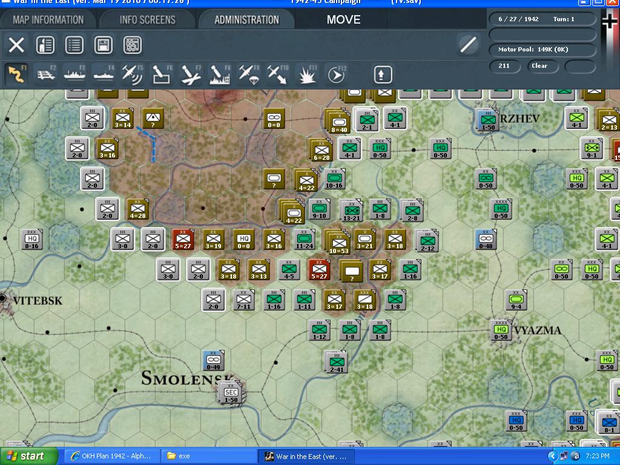Click War in the East taskbar button
Screen dimensions: 620x465
tap(306, 457)
